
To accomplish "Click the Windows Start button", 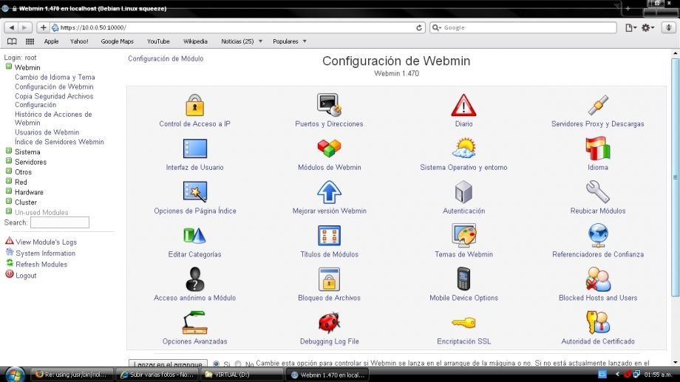I will [x=16, y=374].
